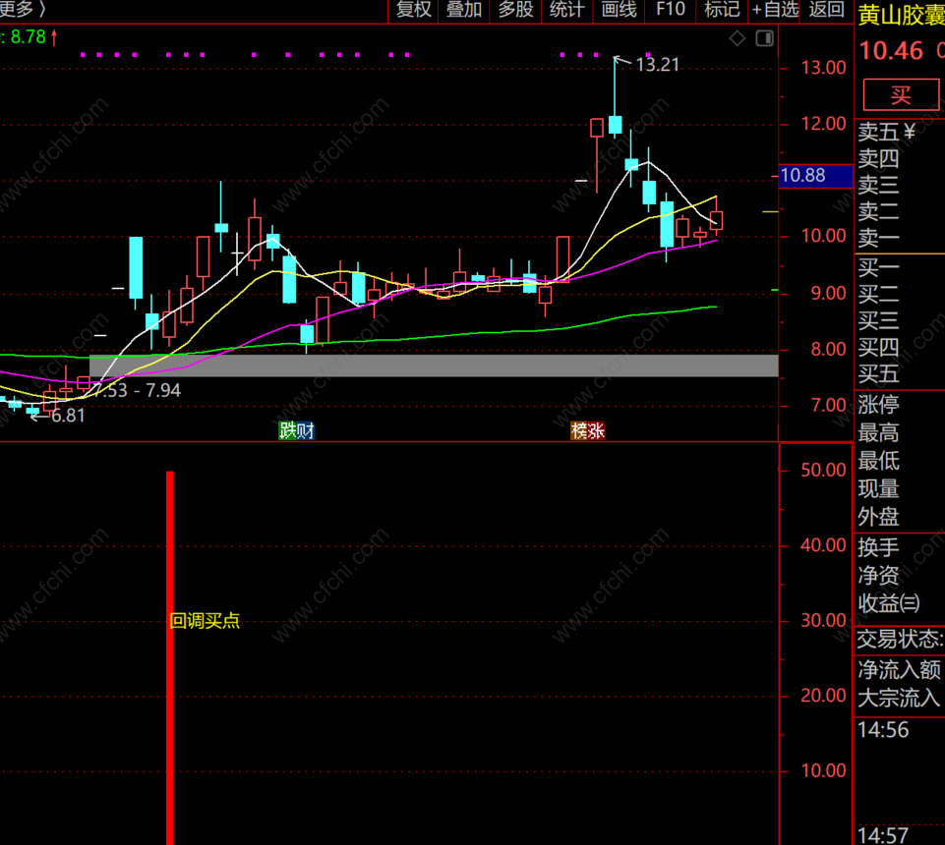The height and width of the screenshot is (845, 945).
Task: Click the 最低 low price label
Action: (879, 461)
